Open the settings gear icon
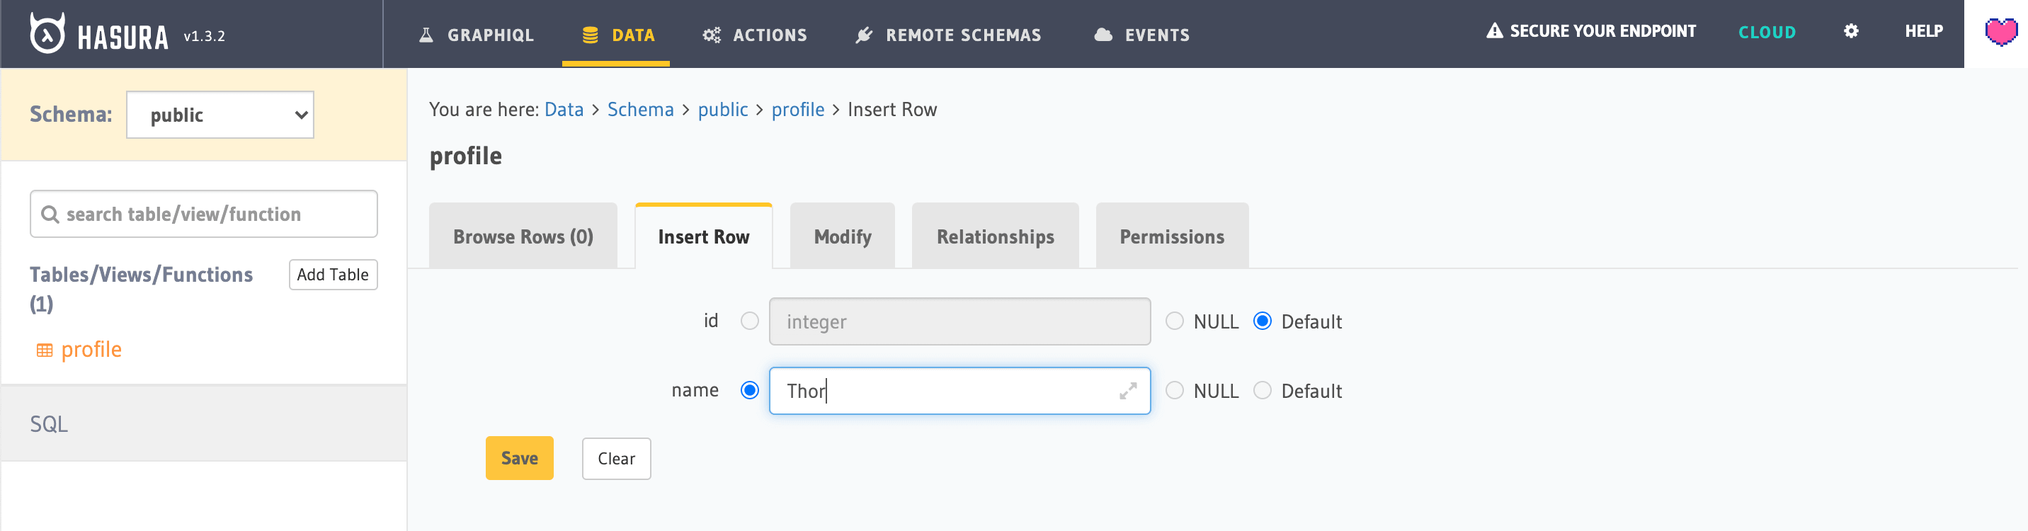This screenshot has height=531, width=2028. (1851, 31)
